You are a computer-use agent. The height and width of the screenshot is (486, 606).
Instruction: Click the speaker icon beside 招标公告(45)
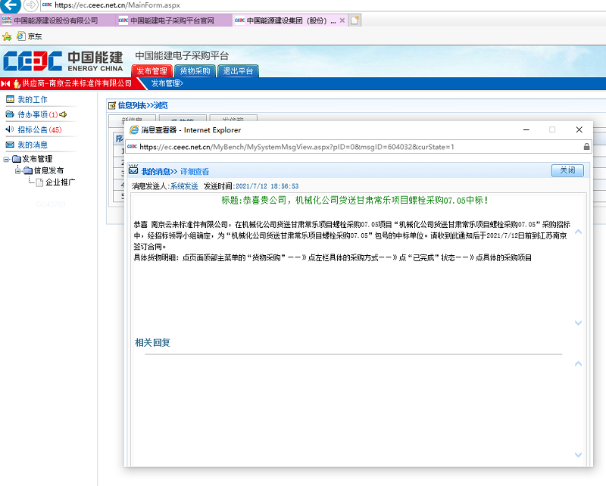(10, 129)
